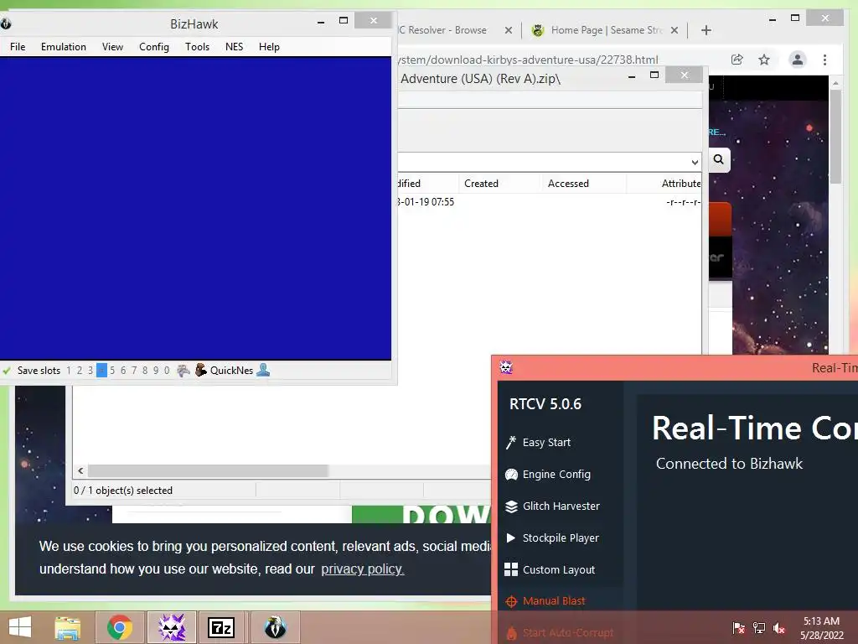
Task: Open the Emulation menu in BizHawk
Action: pos(64,47)
